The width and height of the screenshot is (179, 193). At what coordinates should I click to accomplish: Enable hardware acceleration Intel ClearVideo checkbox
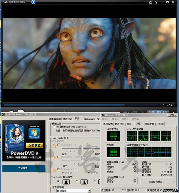54,127
